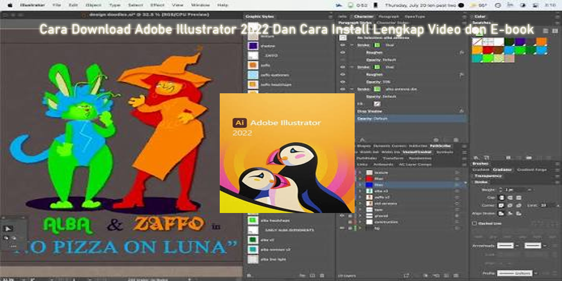Hide the first Stroke appearance attribute

click(x=343, y=45)
